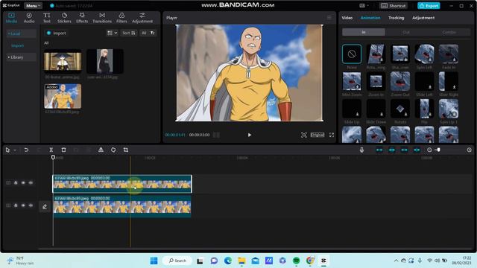Lock the upper timeline track
Screen dimensions: 477x268
[16, 182]
